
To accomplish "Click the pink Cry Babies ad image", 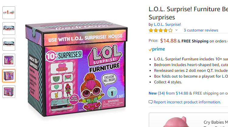I will coord(176,122).
